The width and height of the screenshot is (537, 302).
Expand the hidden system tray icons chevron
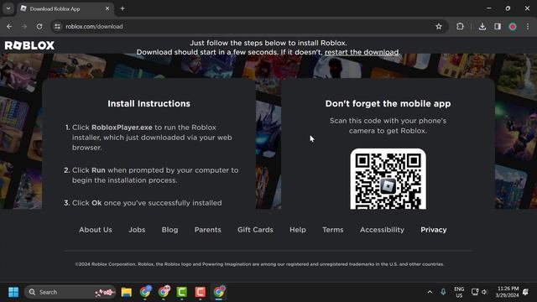pos(430,292)
